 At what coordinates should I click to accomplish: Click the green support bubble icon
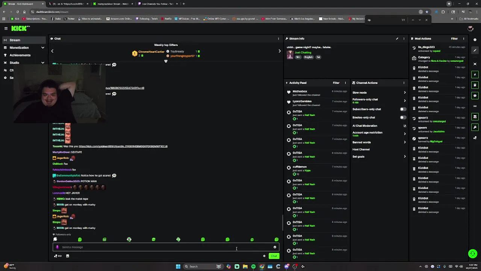(x=473, y=254)
